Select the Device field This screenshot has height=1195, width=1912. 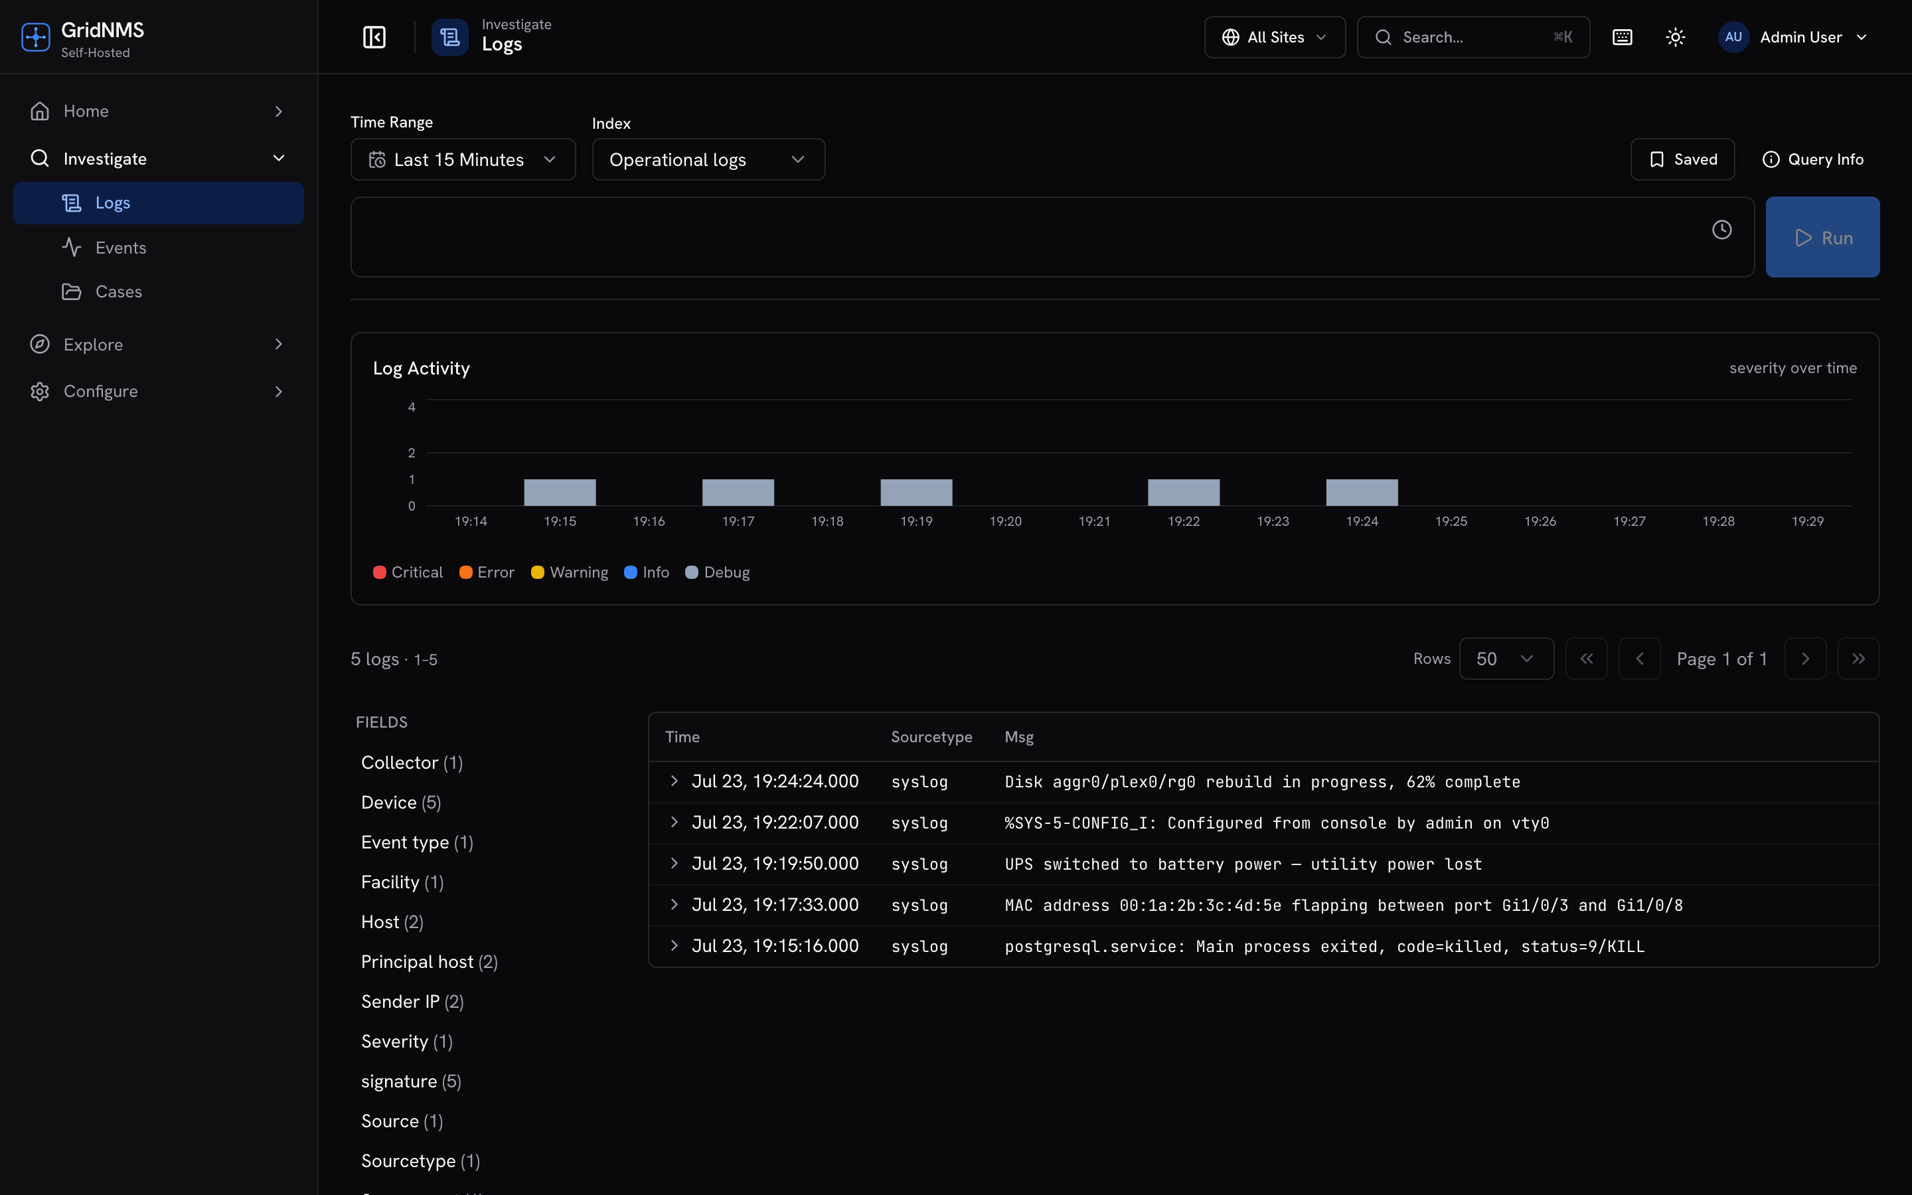coord(400,802)
